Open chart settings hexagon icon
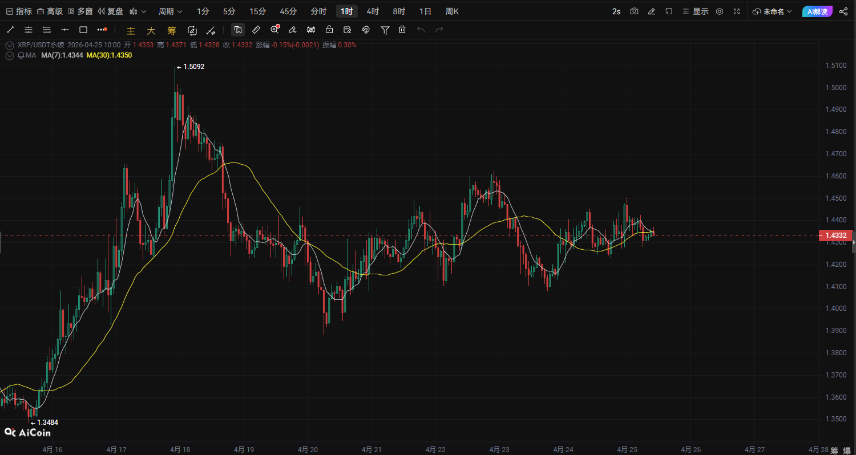Viewport: 856px width, 455px height. 720,11
